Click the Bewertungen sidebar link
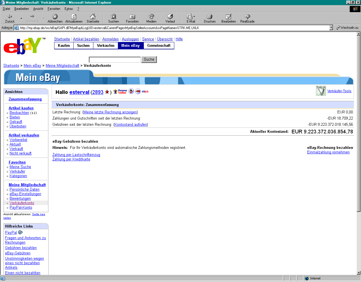Screen dimensions: 361x282 (x=20, y=199)
